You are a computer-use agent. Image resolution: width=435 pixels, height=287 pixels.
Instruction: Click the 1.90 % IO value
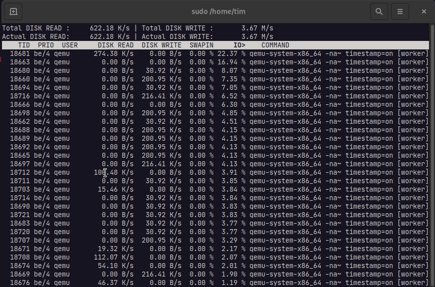click(x=233, y=274)
